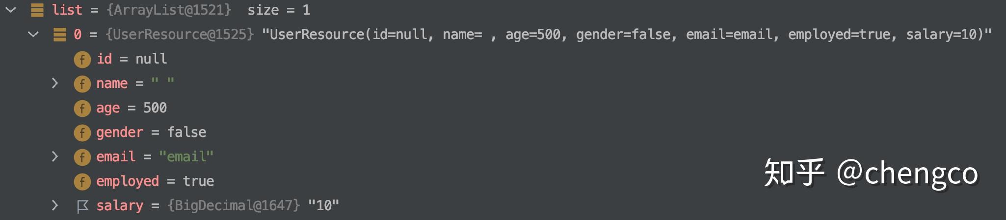Expand the salary BigDecimal node
1006x220 pixels.
55,205
